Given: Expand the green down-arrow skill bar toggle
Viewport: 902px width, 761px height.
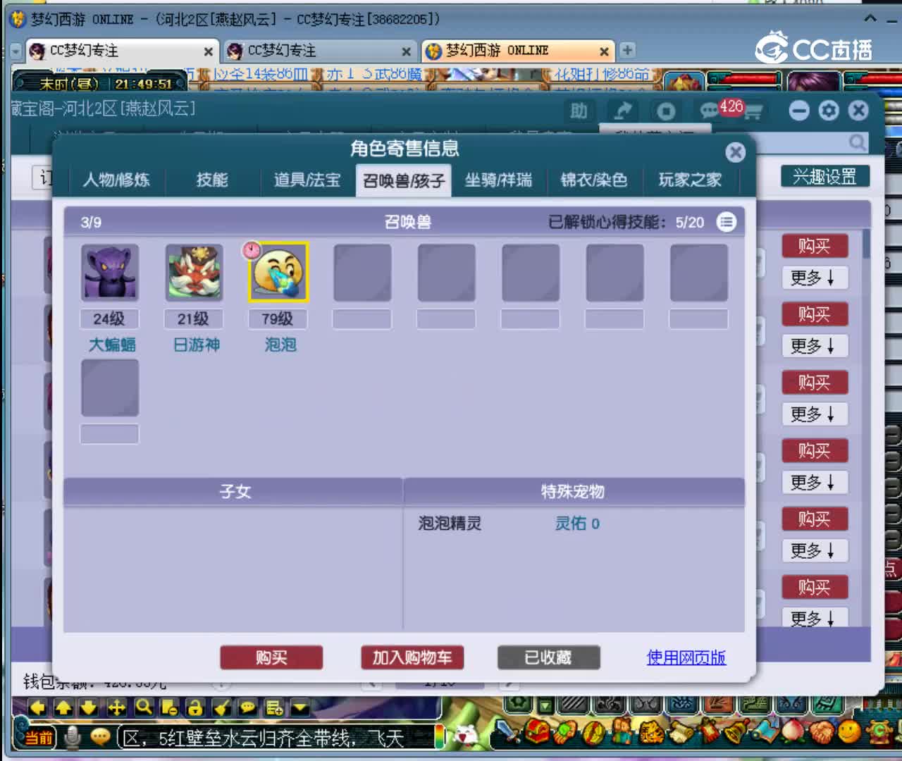Looking at the screenshot, I should coord(545,705).
